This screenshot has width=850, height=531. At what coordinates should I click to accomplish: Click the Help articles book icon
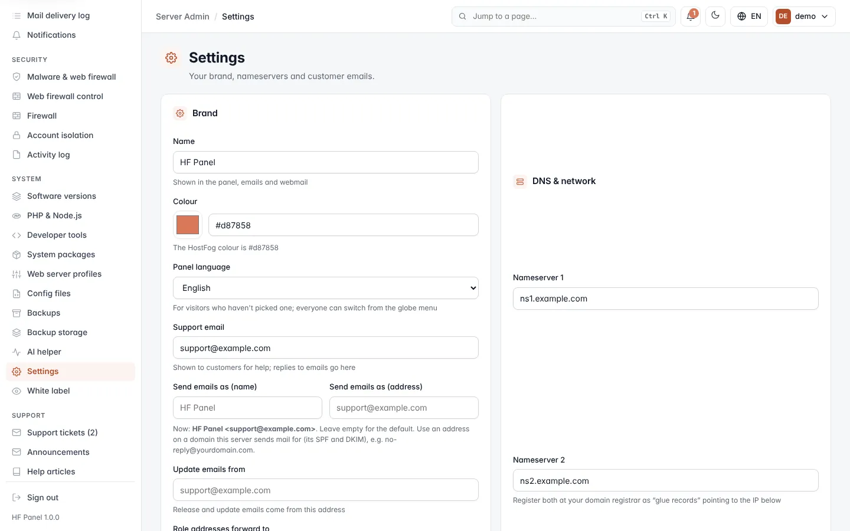17,471
